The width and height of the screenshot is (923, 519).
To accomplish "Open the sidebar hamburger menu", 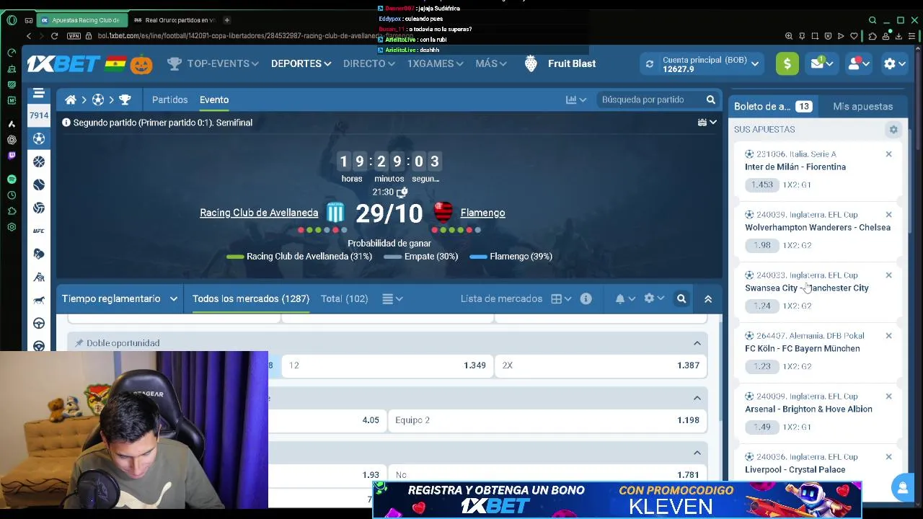I will [x=39, y=93].
